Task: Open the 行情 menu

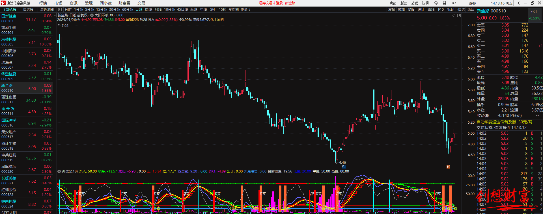Action: (x=43, y=3)
